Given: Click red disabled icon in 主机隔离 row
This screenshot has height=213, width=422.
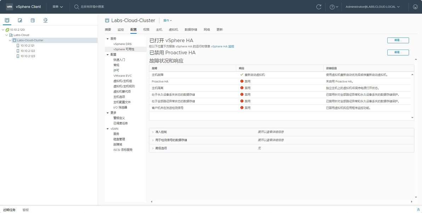Looking at the screenshot, I should click(x=242, y=88).
